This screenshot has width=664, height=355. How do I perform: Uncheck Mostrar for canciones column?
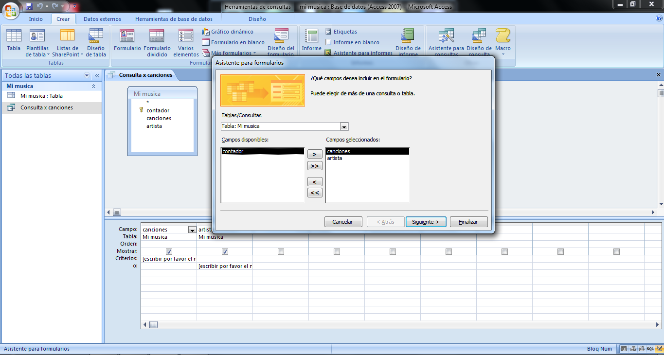point(169,251)
